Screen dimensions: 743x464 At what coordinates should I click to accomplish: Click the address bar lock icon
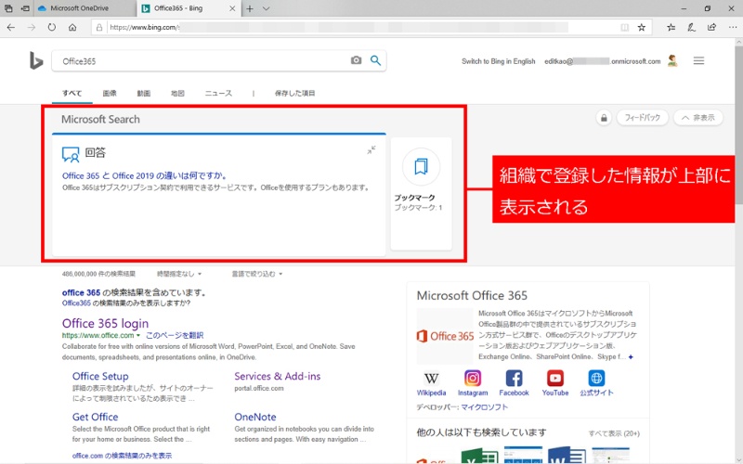(x=99, y=28)
